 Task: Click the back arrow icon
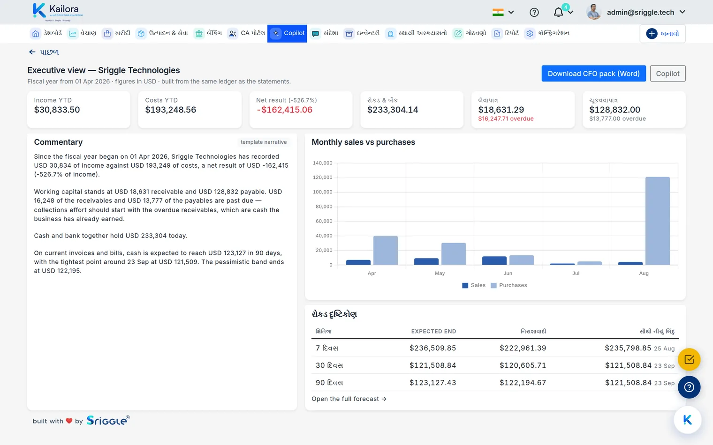(x=32, y=52)
